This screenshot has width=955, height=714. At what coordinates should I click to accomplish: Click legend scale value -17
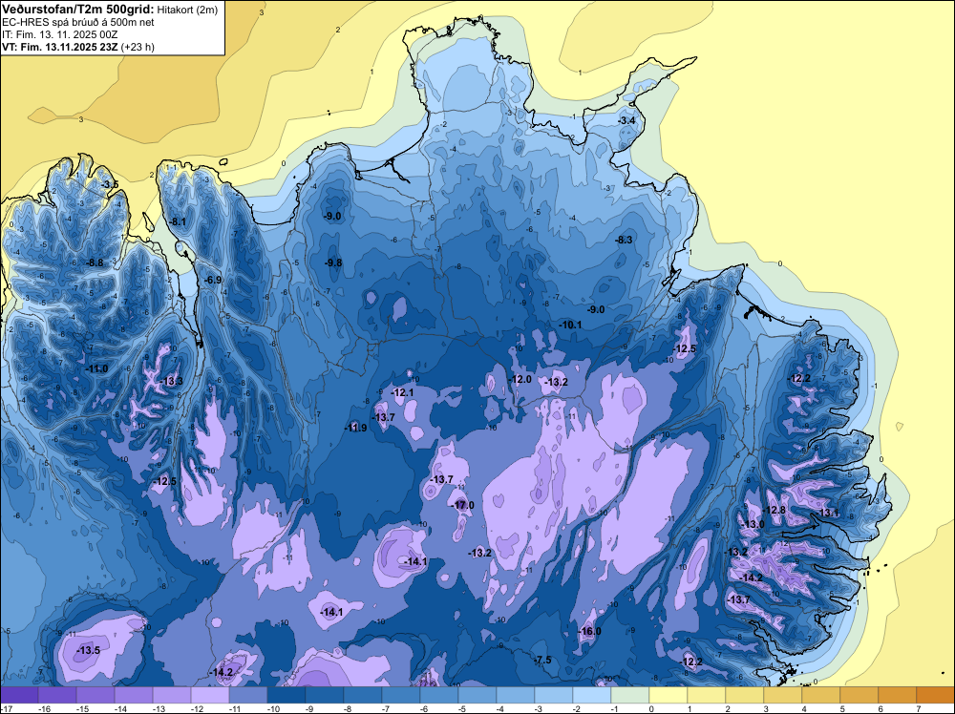[x=6, y=709]
